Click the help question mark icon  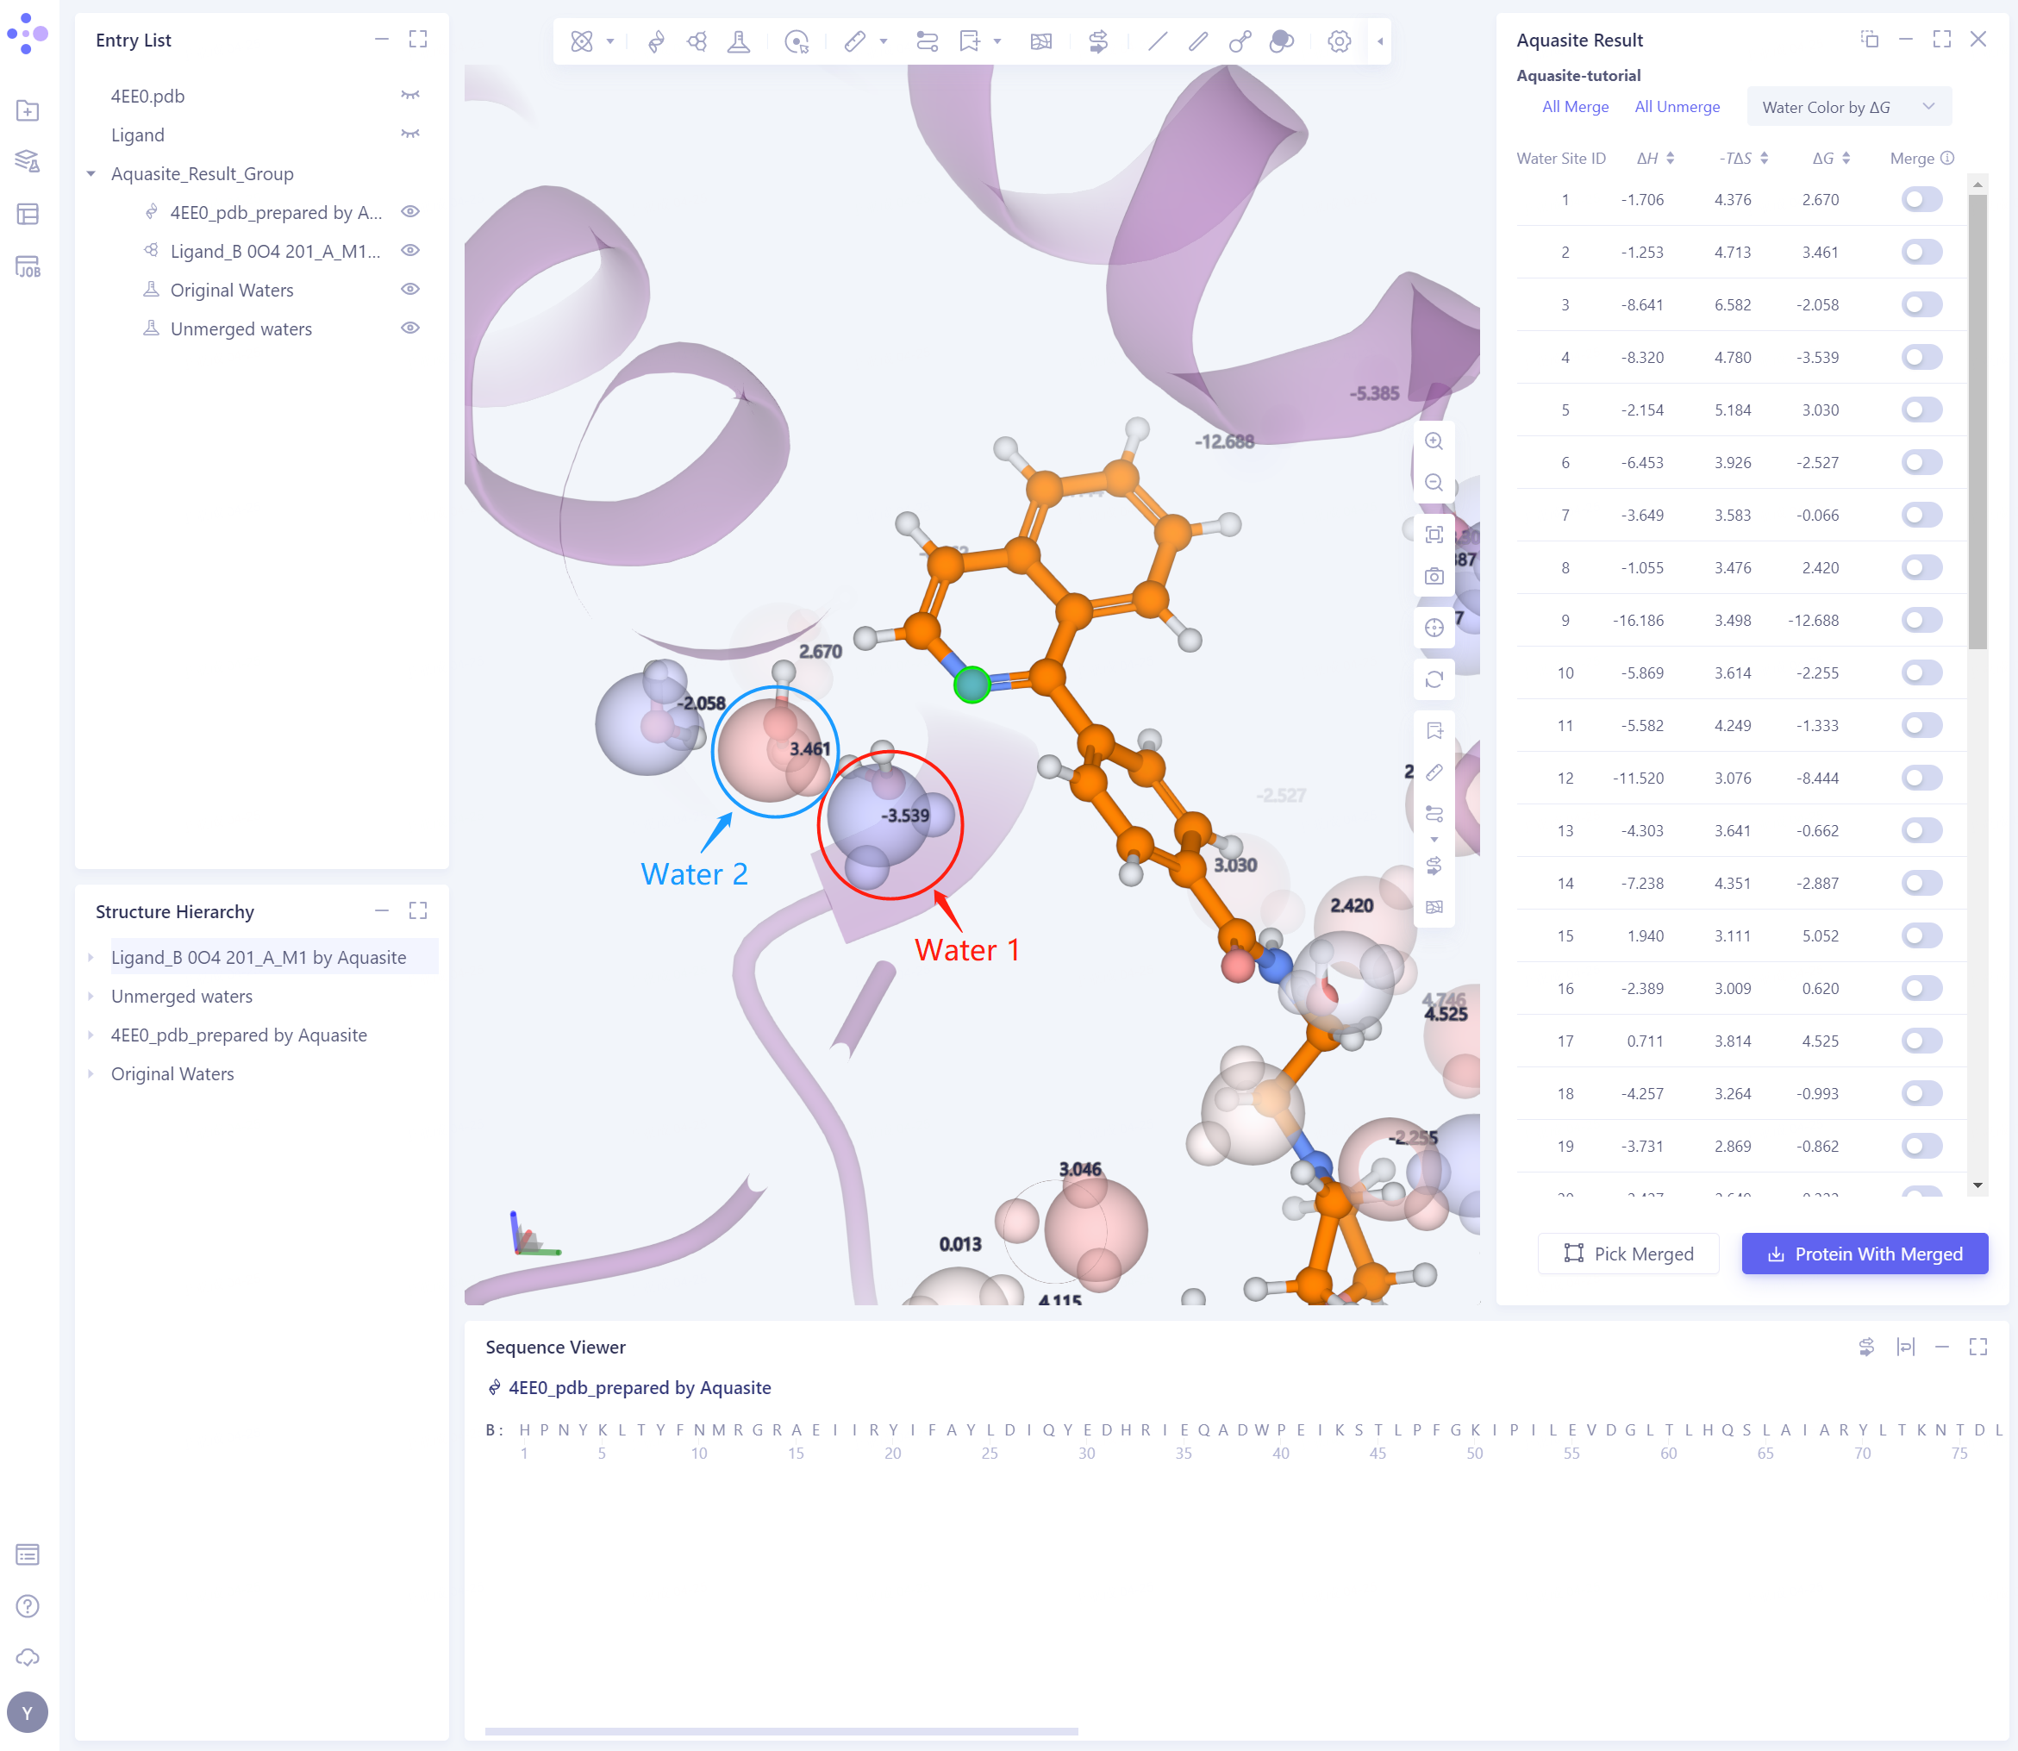tap(28, 1605)
